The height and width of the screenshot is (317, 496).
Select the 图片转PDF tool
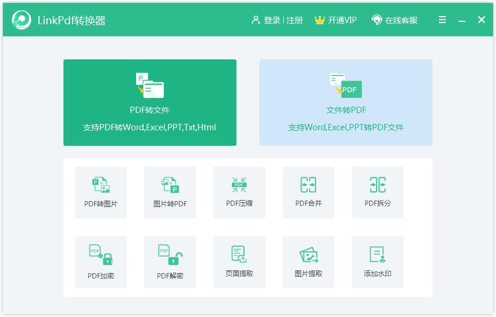coord(170,192)
